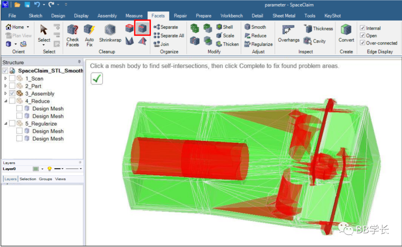
Task: Click the Open file folder icon
Action: pyautogui.click(x=17, y=4)
